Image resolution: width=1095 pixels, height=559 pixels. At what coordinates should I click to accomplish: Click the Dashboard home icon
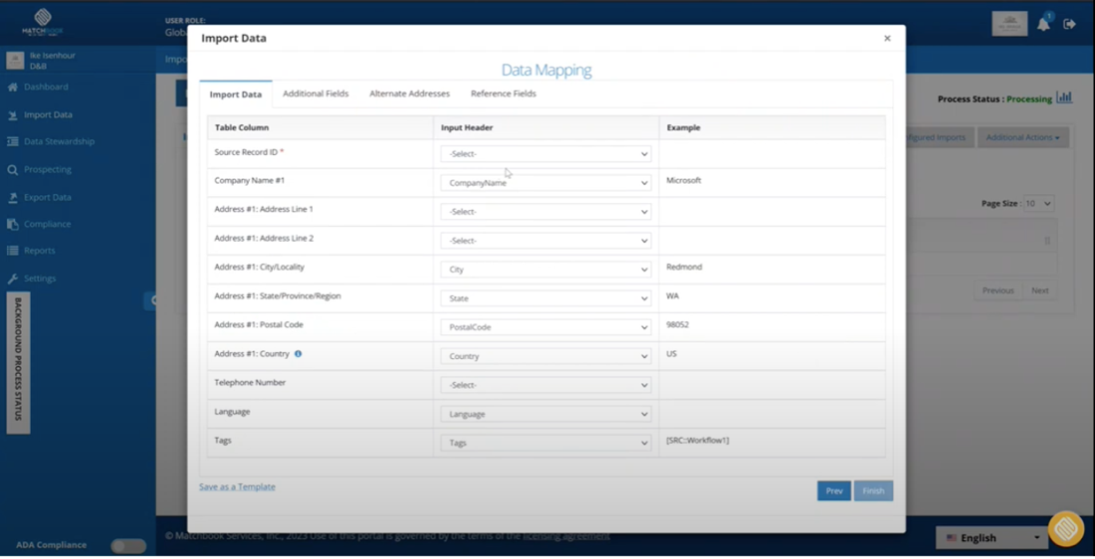[x=13, y=88]
